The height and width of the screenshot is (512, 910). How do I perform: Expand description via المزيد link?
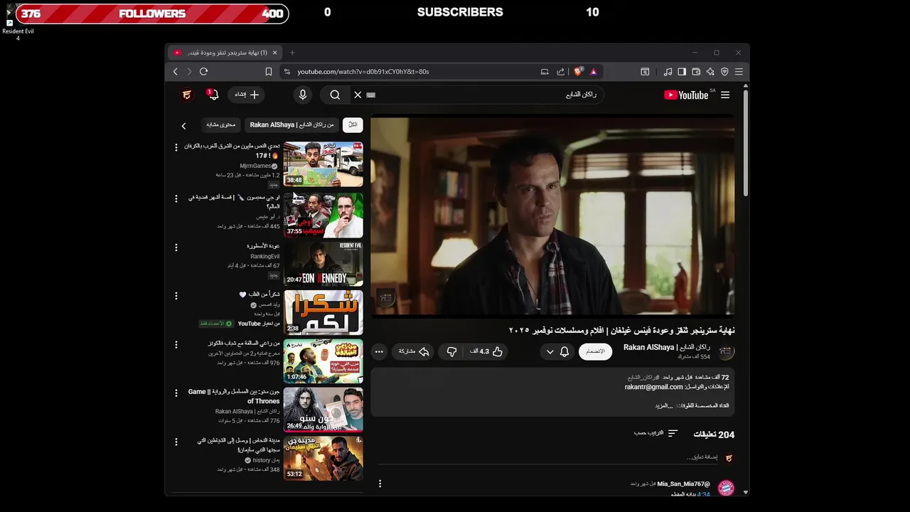[x=663, y=405]
